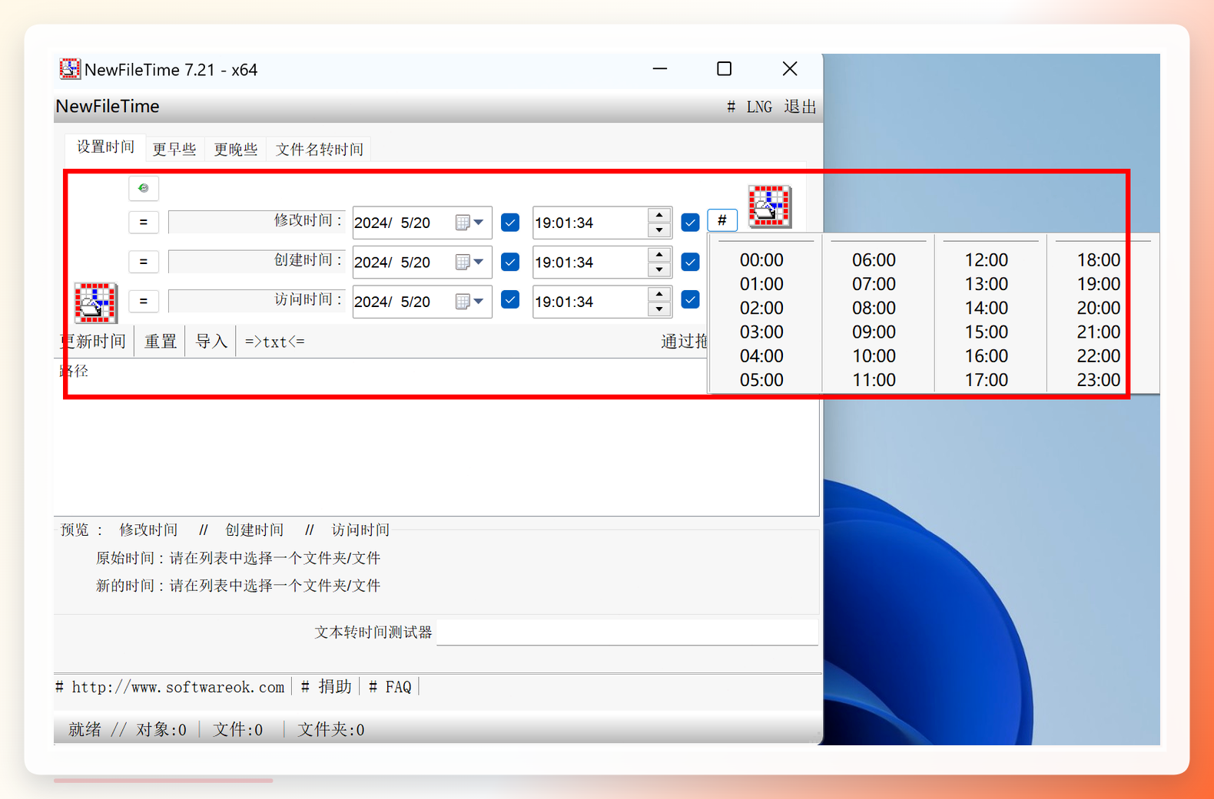Click the 路径 column header
Image resolution: width=1214 pixels, height=799 pixels.
click(75, 371)
